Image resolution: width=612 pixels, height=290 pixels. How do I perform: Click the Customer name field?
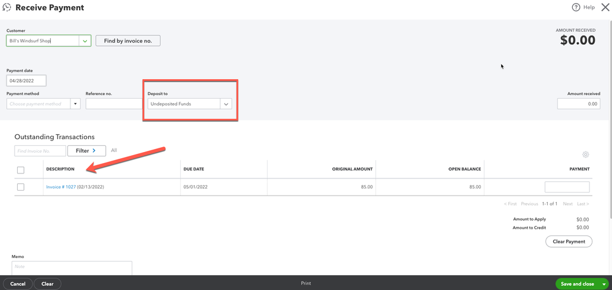42,40
